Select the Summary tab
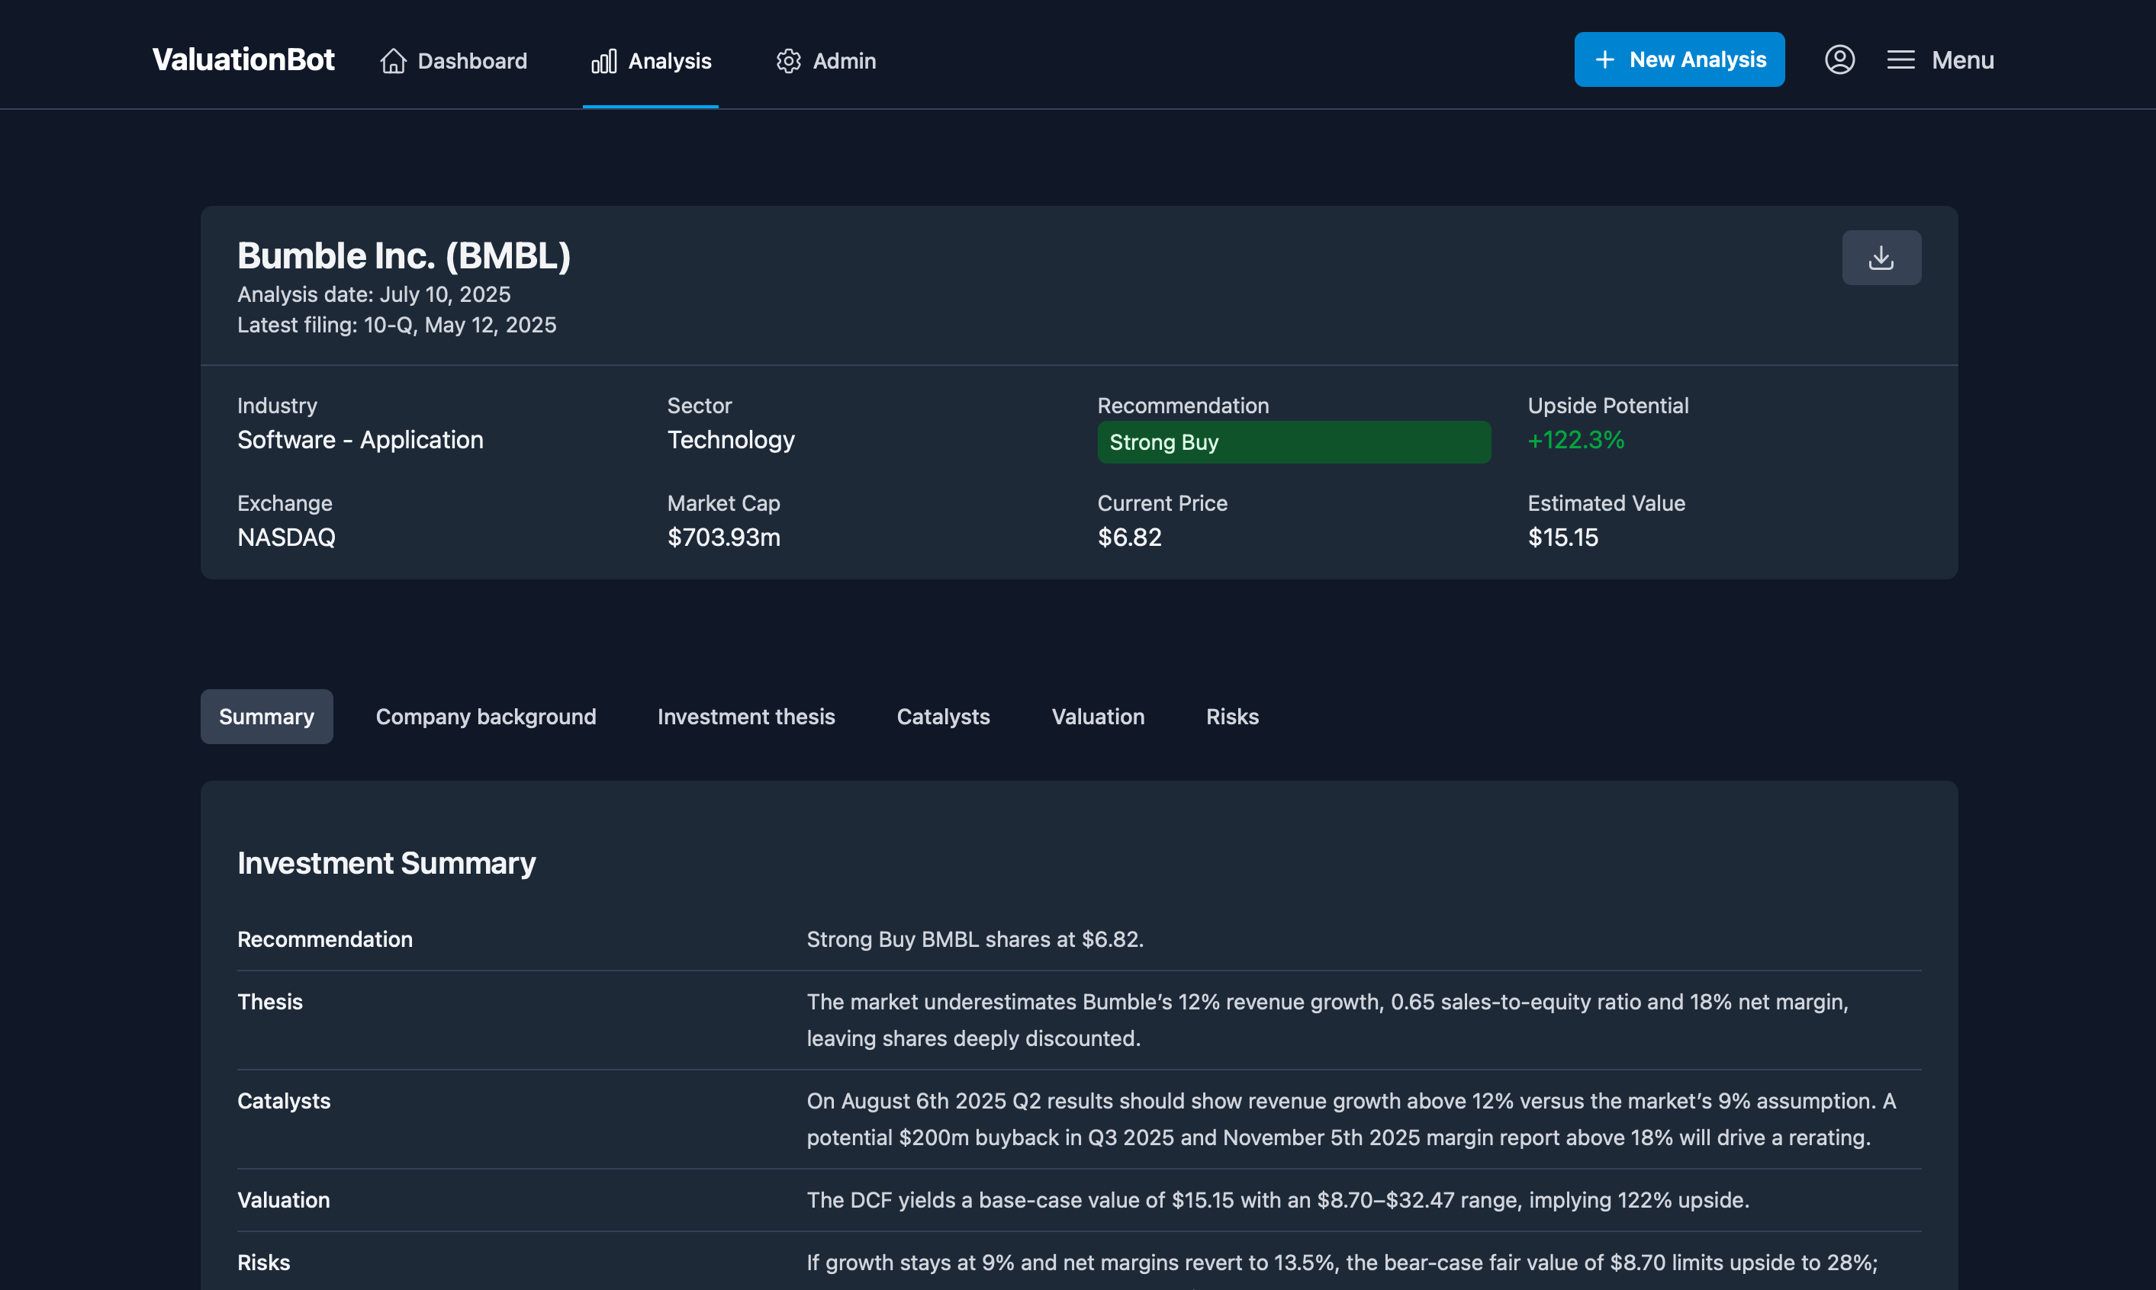This screenshot has height=1290, width=2156. coord(266,716)
